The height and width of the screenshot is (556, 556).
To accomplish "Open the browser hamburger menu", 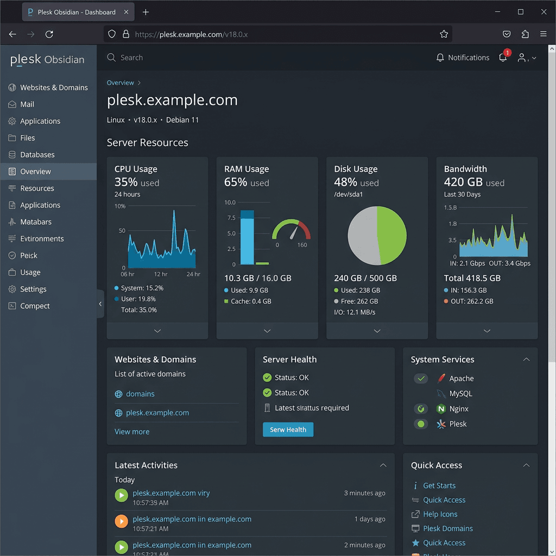I will pos(543,34).
